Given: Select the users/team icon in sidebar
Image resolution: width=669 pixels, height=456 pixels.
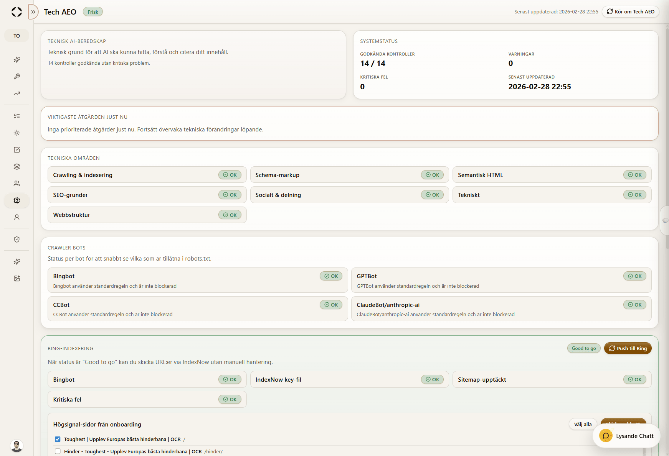Looking at the screenshot, I should (17, 183).
